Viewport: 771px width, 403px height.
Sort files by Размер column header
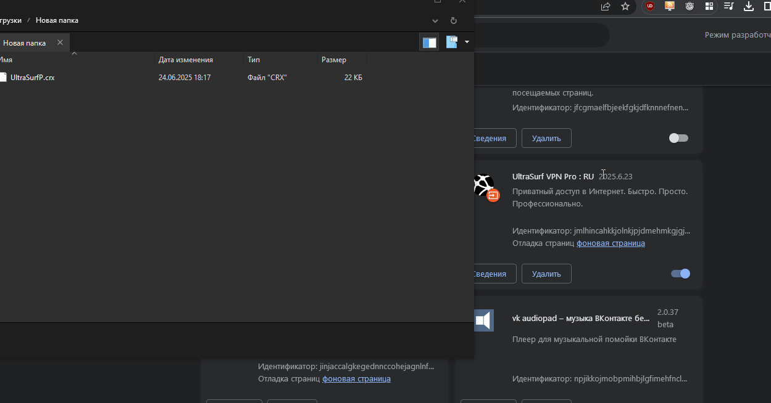point(342,60)
